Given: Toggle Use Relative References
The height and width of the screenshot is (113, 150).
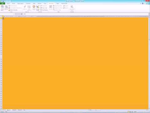Looking at the screenshot, I should (15, 8).
